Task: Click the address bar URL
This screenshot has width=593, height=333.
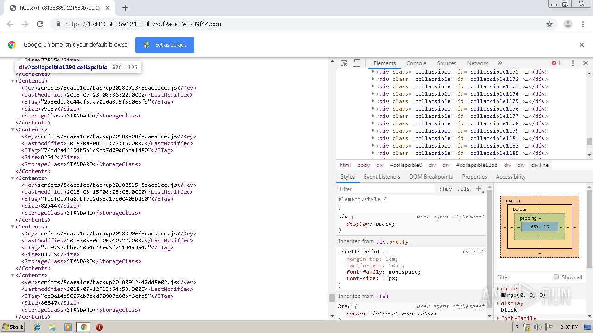Action: click(144, 24)
